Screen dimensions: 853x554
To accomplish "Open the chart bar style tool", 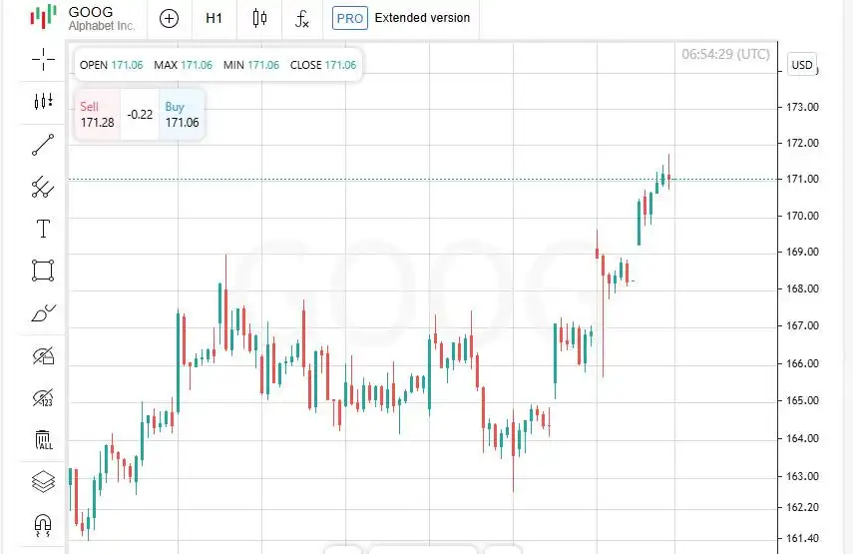I will tap(43, 101).
